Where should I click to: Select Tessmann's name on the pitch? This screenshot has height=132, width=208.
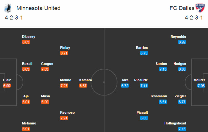tap(158, 96)
